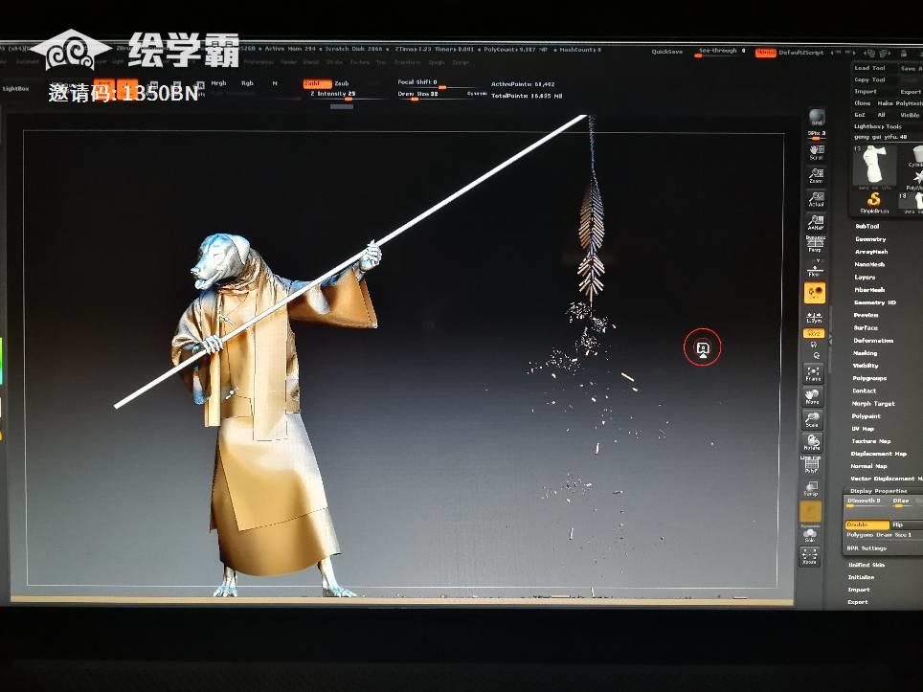The image size is (923, 692).
Task: Click the AAHalf view button
Action: click(816, 222)
